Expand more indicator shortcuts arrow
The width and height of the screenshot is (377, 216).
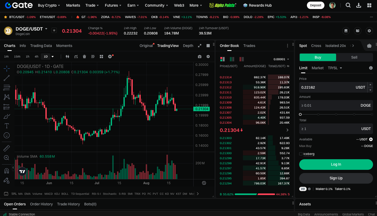pyautogui.click(x=198, y=194)
